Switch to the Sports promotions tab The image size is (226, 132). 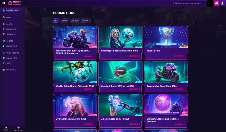pos(75,20)
